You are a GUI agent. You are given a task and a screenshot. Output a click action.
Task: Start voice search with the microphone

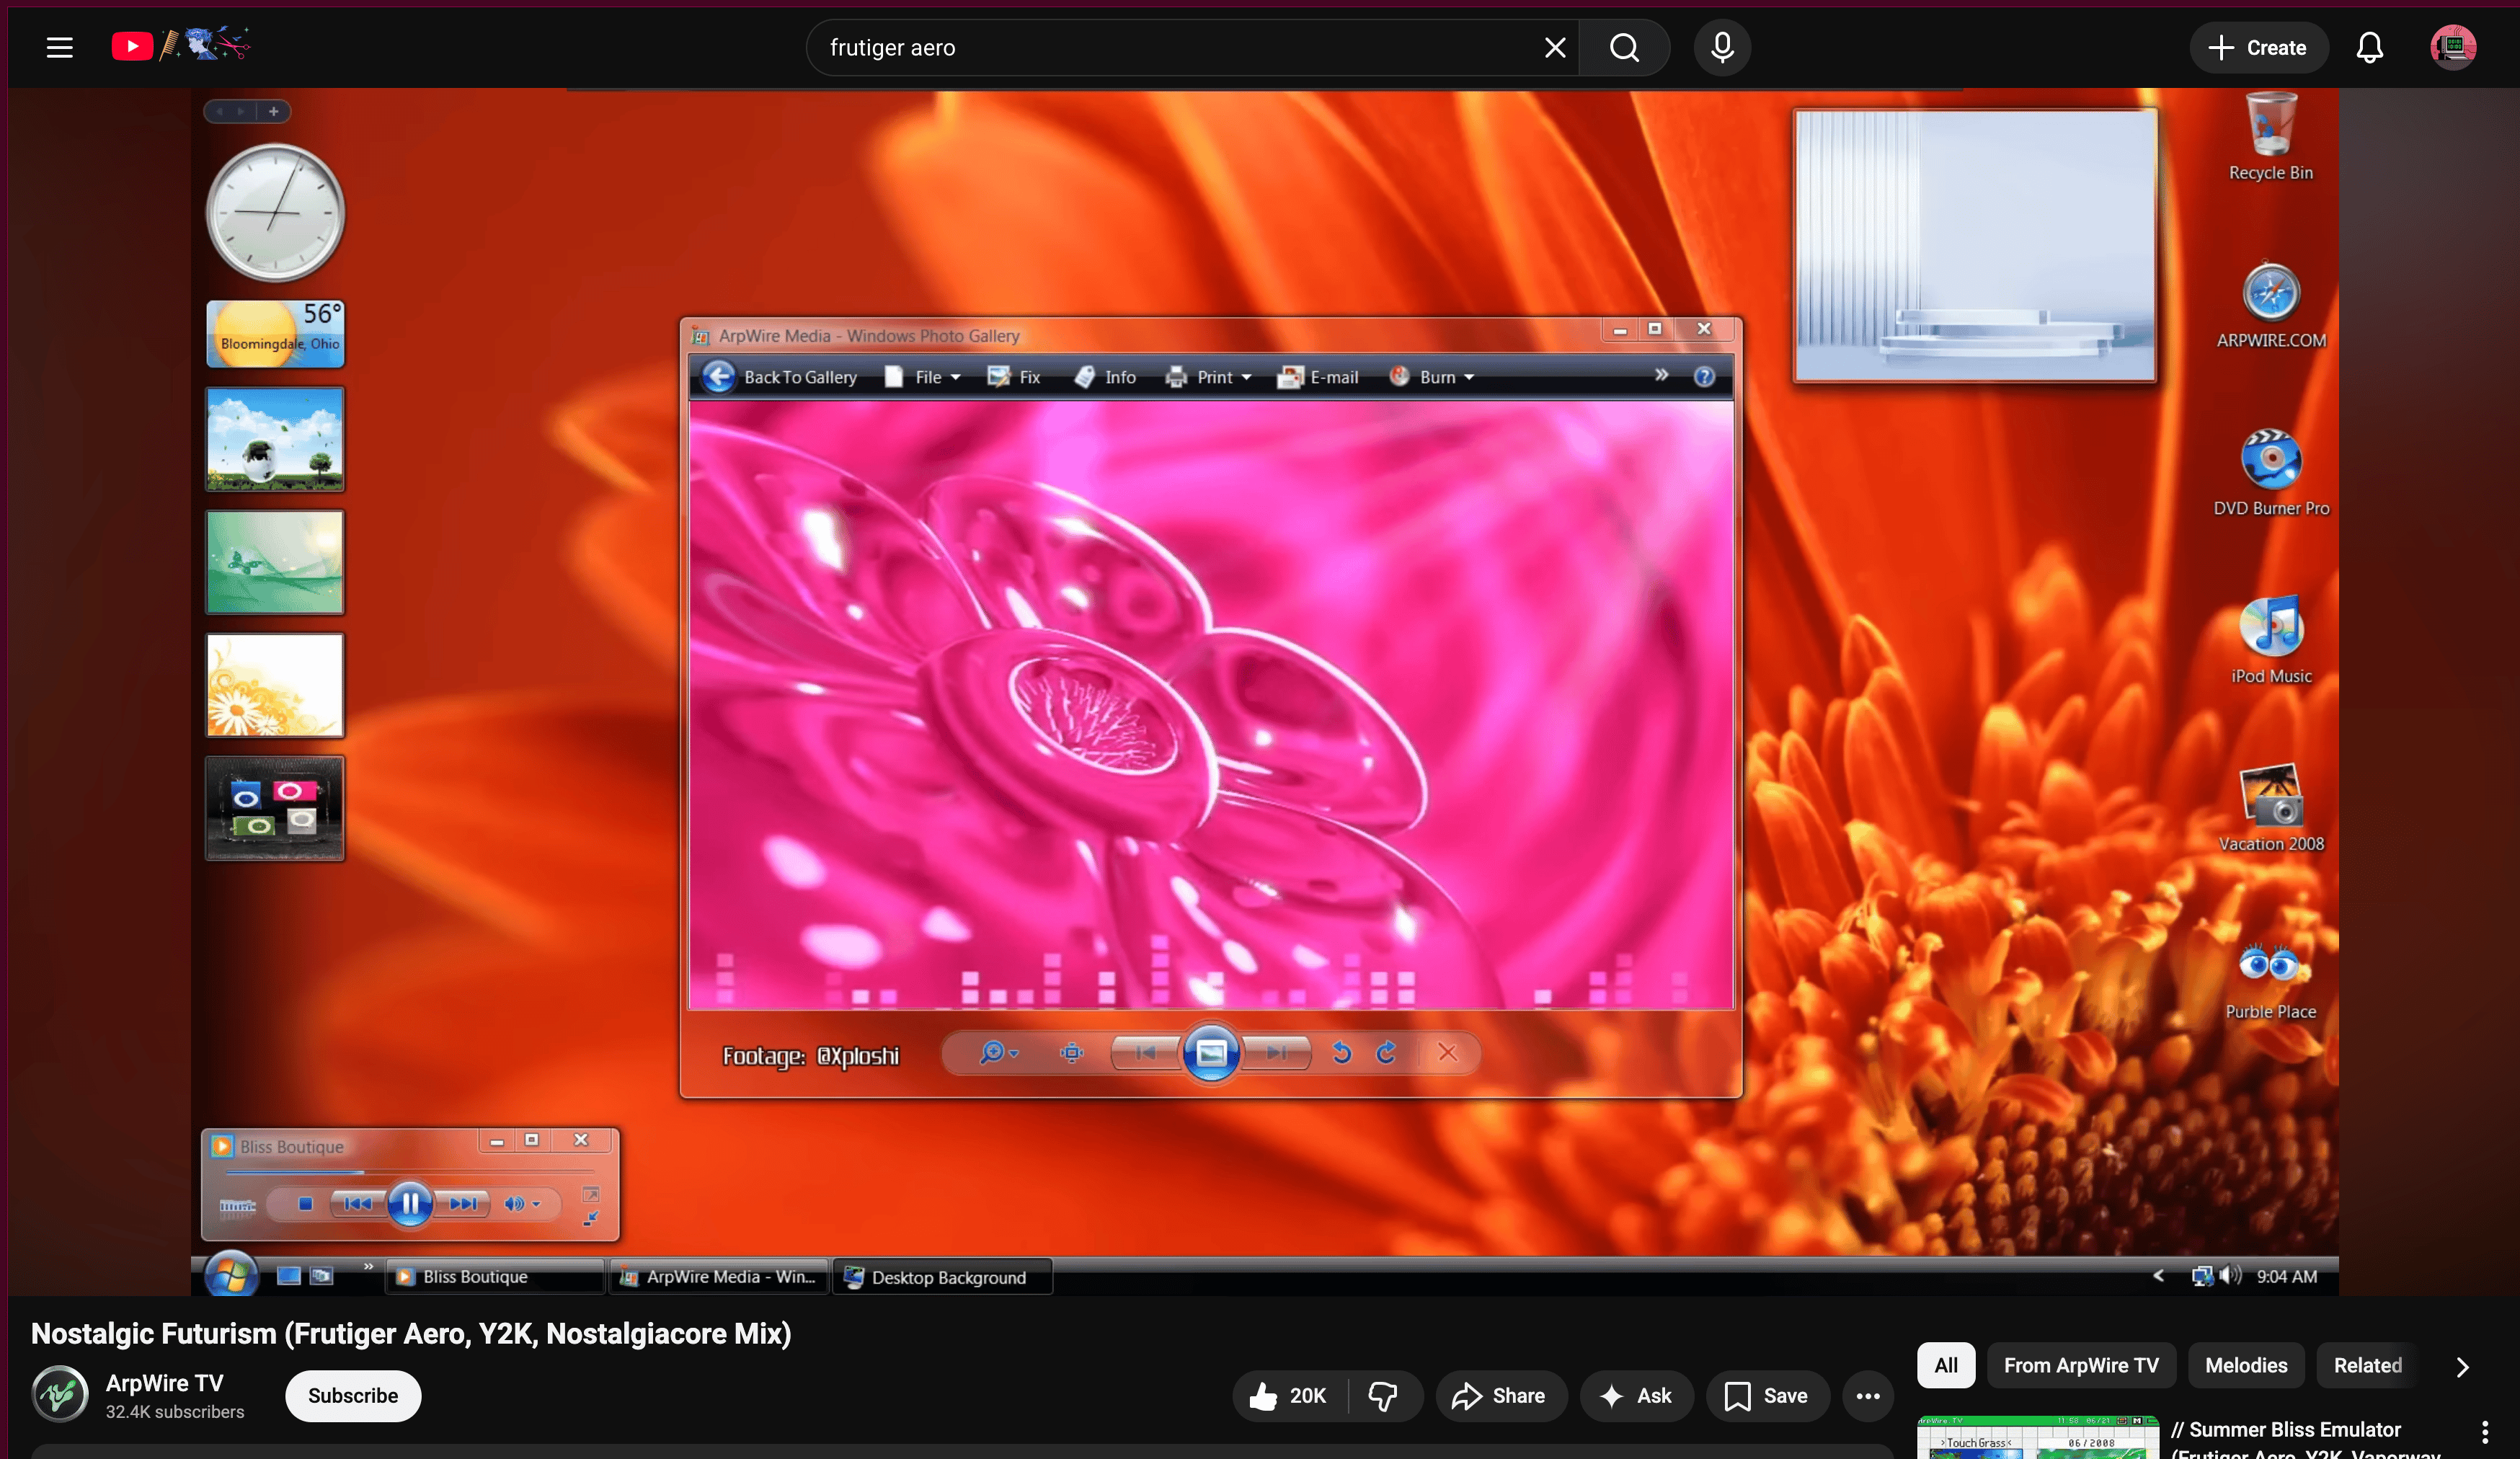[1722, 47]
